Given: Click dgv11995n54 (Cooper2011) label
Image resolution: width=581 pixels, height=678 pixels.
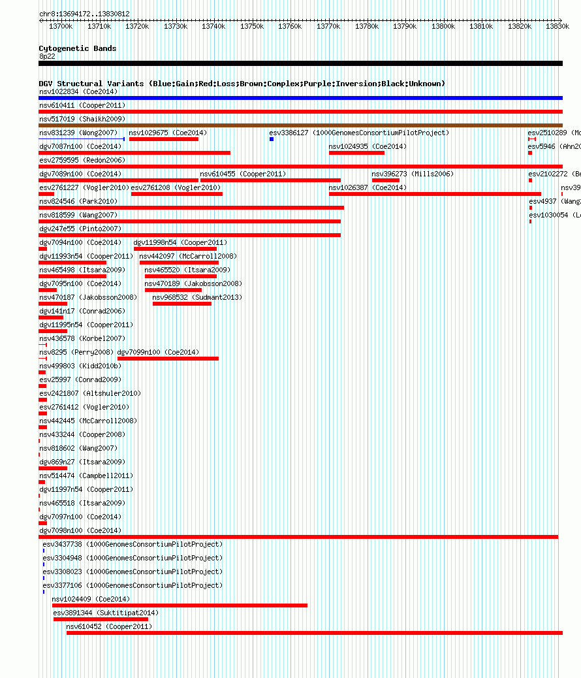Looking at the screenshot, I should click(86, 325).
